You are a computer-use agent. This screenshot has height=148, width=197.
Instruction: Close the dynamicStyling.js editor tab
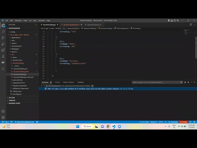pos(58,25)
